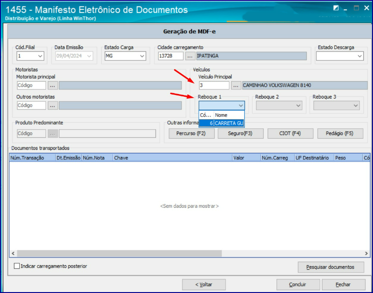Expand the Estado Carga combo box

point(142,56)
